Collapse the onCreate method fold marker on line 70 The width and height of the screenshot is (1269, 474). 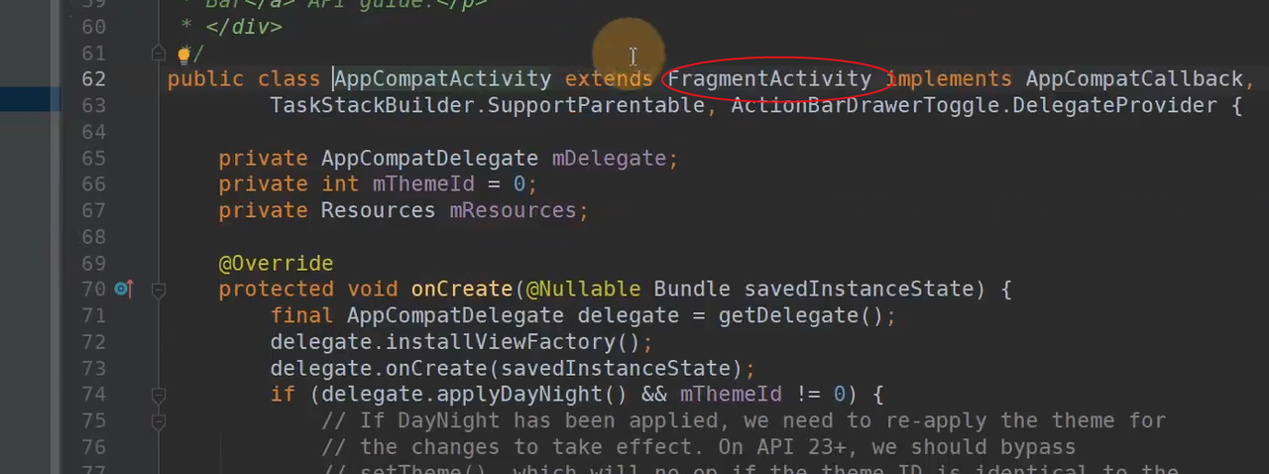click(x=158, y=290)
